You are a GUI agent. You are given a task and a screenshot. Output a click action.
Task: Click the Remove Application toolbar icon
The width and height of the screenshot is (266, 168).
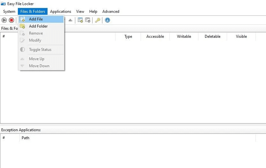coord(88,20)
